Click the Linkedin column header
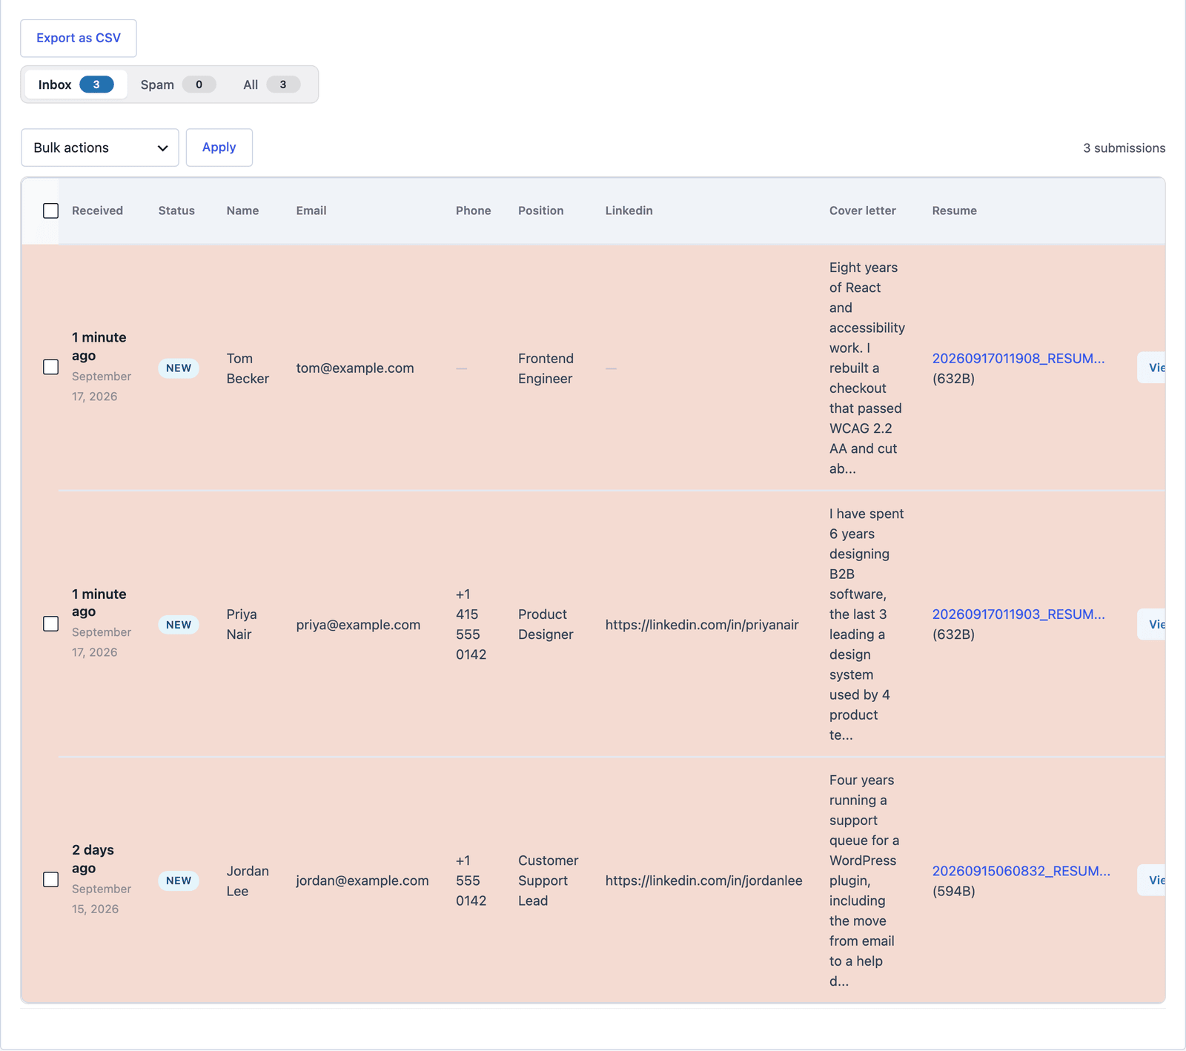Viewport: 1186px width, 1051px height. pos(629,210)
